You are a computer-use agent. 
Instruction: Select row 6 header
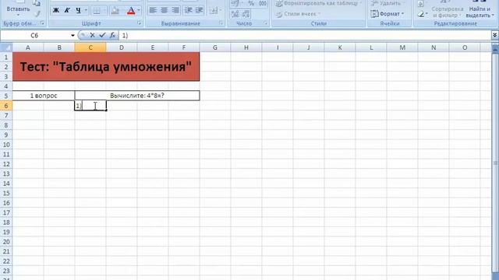pyautogui.click(x=6, y=106)
